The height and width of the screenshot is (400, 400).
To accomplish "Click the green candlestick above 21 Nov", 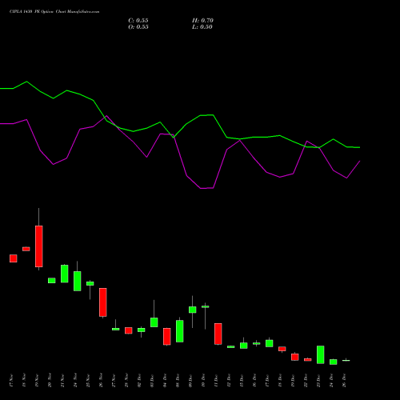I will [x=65, y=274].
